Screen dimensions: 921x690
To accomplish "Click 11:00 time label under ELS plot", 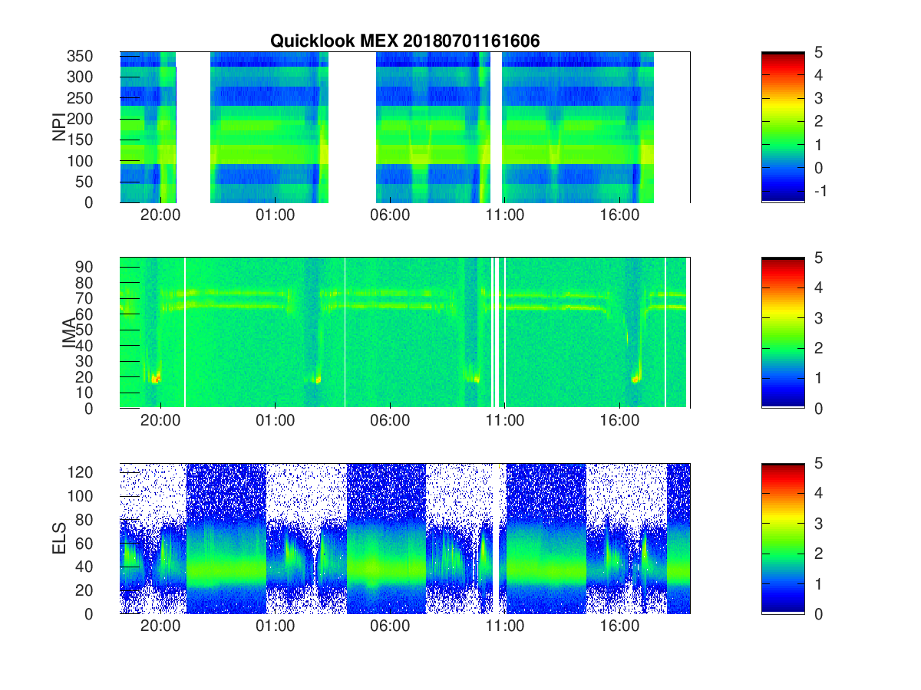I will (505, 626).
